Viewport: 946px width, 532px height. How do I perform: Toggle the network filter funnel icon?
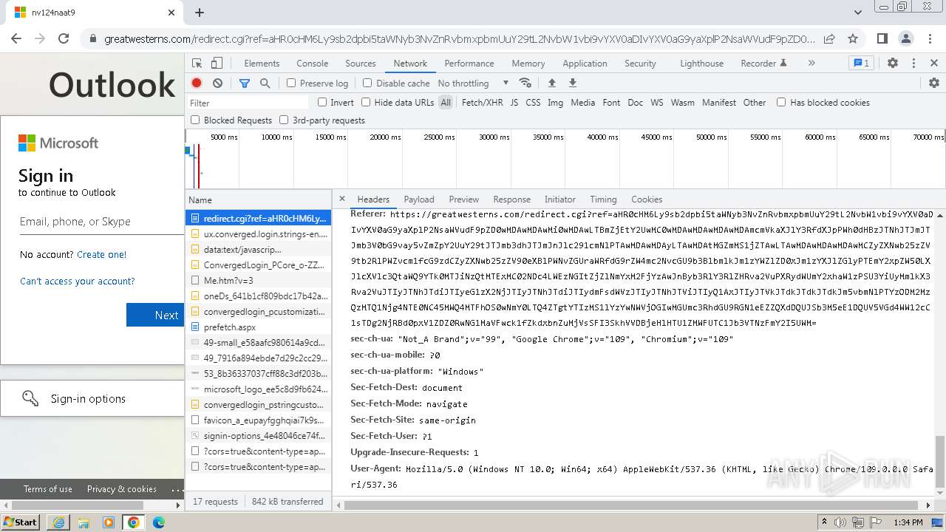(245, 83)
